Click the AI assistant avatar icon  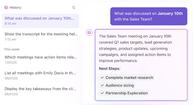click(x=89, y=32)
